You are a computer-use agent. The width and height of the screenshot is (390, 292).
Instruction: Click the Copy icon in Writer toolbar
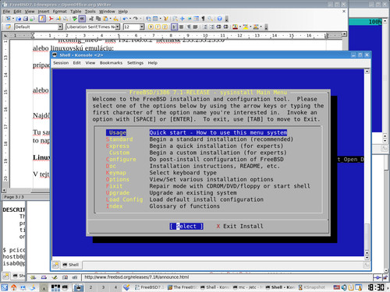click(x=98, y=19)
